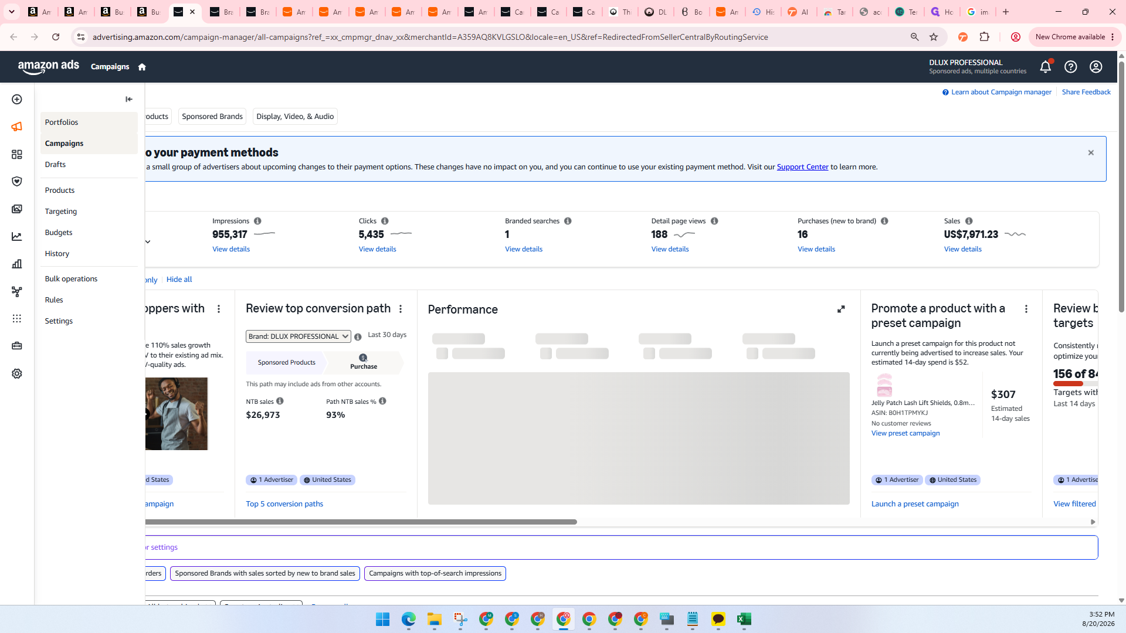The height and width of the screenshot is (633, 1126).
Task: Show Detail page views info icon
Action: (x=714, y=221)
